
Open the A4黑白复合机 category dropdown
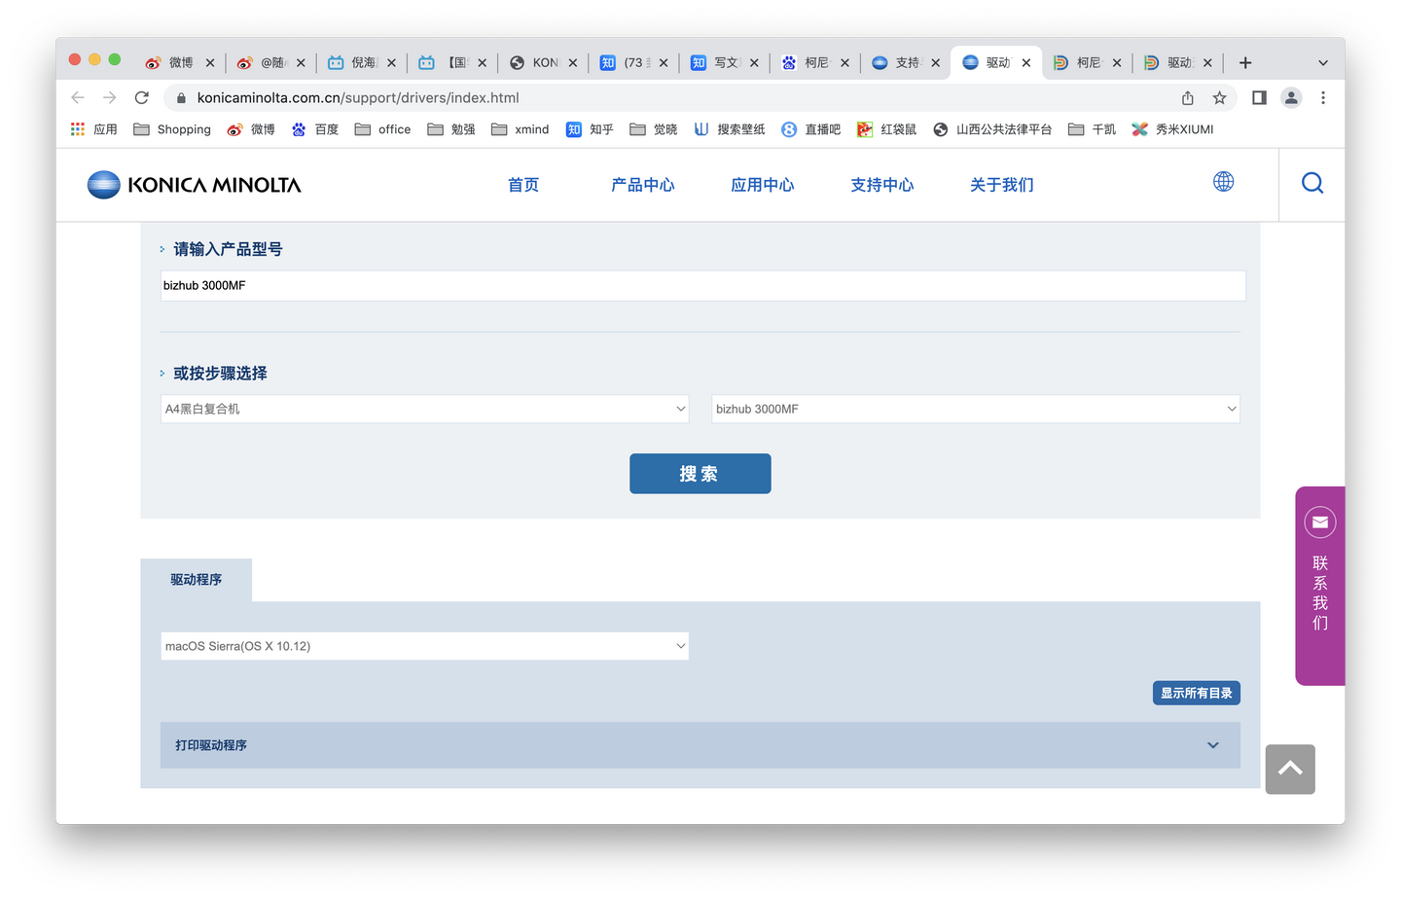423,409
